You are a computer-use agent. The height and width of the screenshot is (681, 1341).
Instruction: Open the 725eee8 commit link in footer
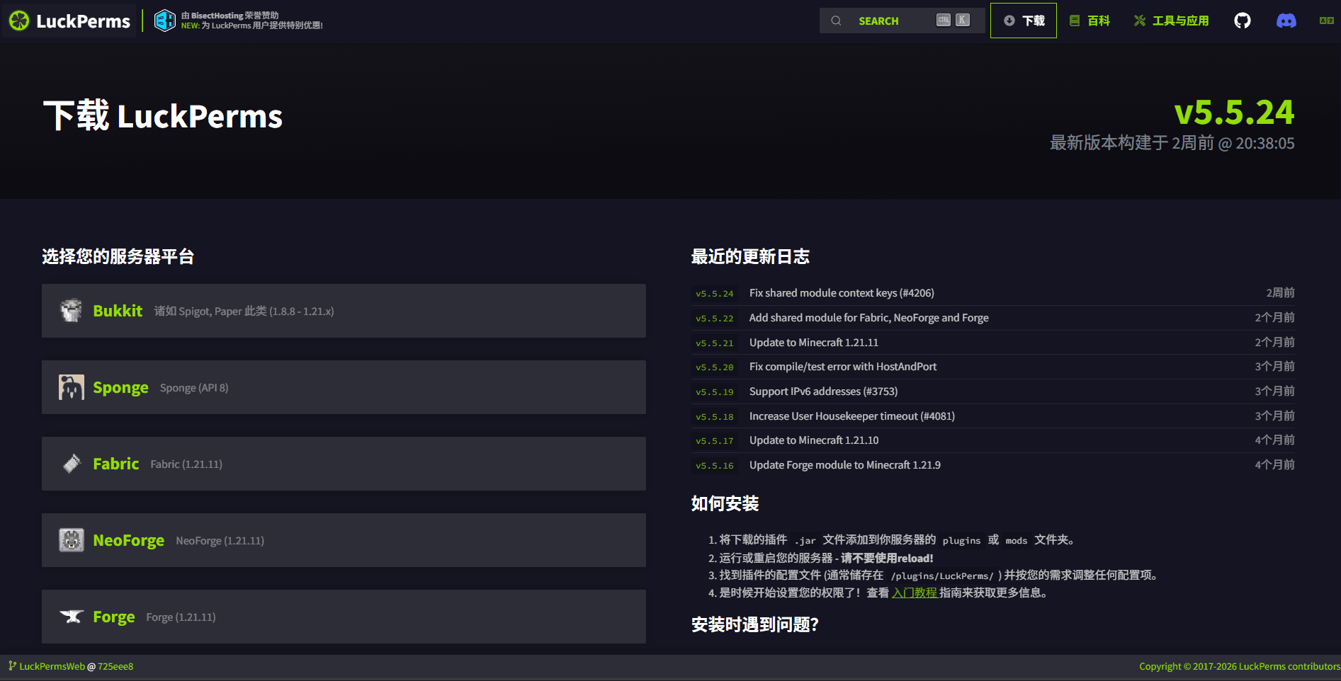click(x=117, y=666)
